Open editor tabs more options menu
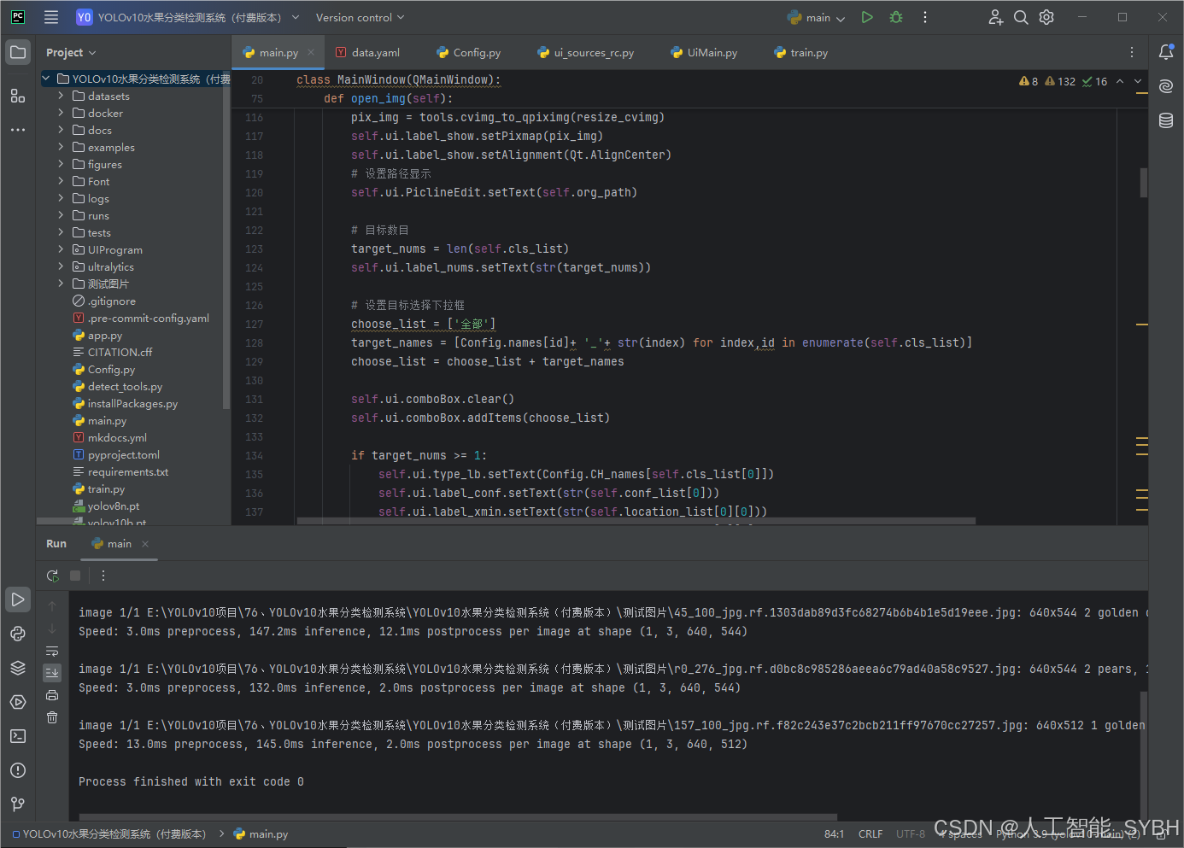 point(1132,52)
